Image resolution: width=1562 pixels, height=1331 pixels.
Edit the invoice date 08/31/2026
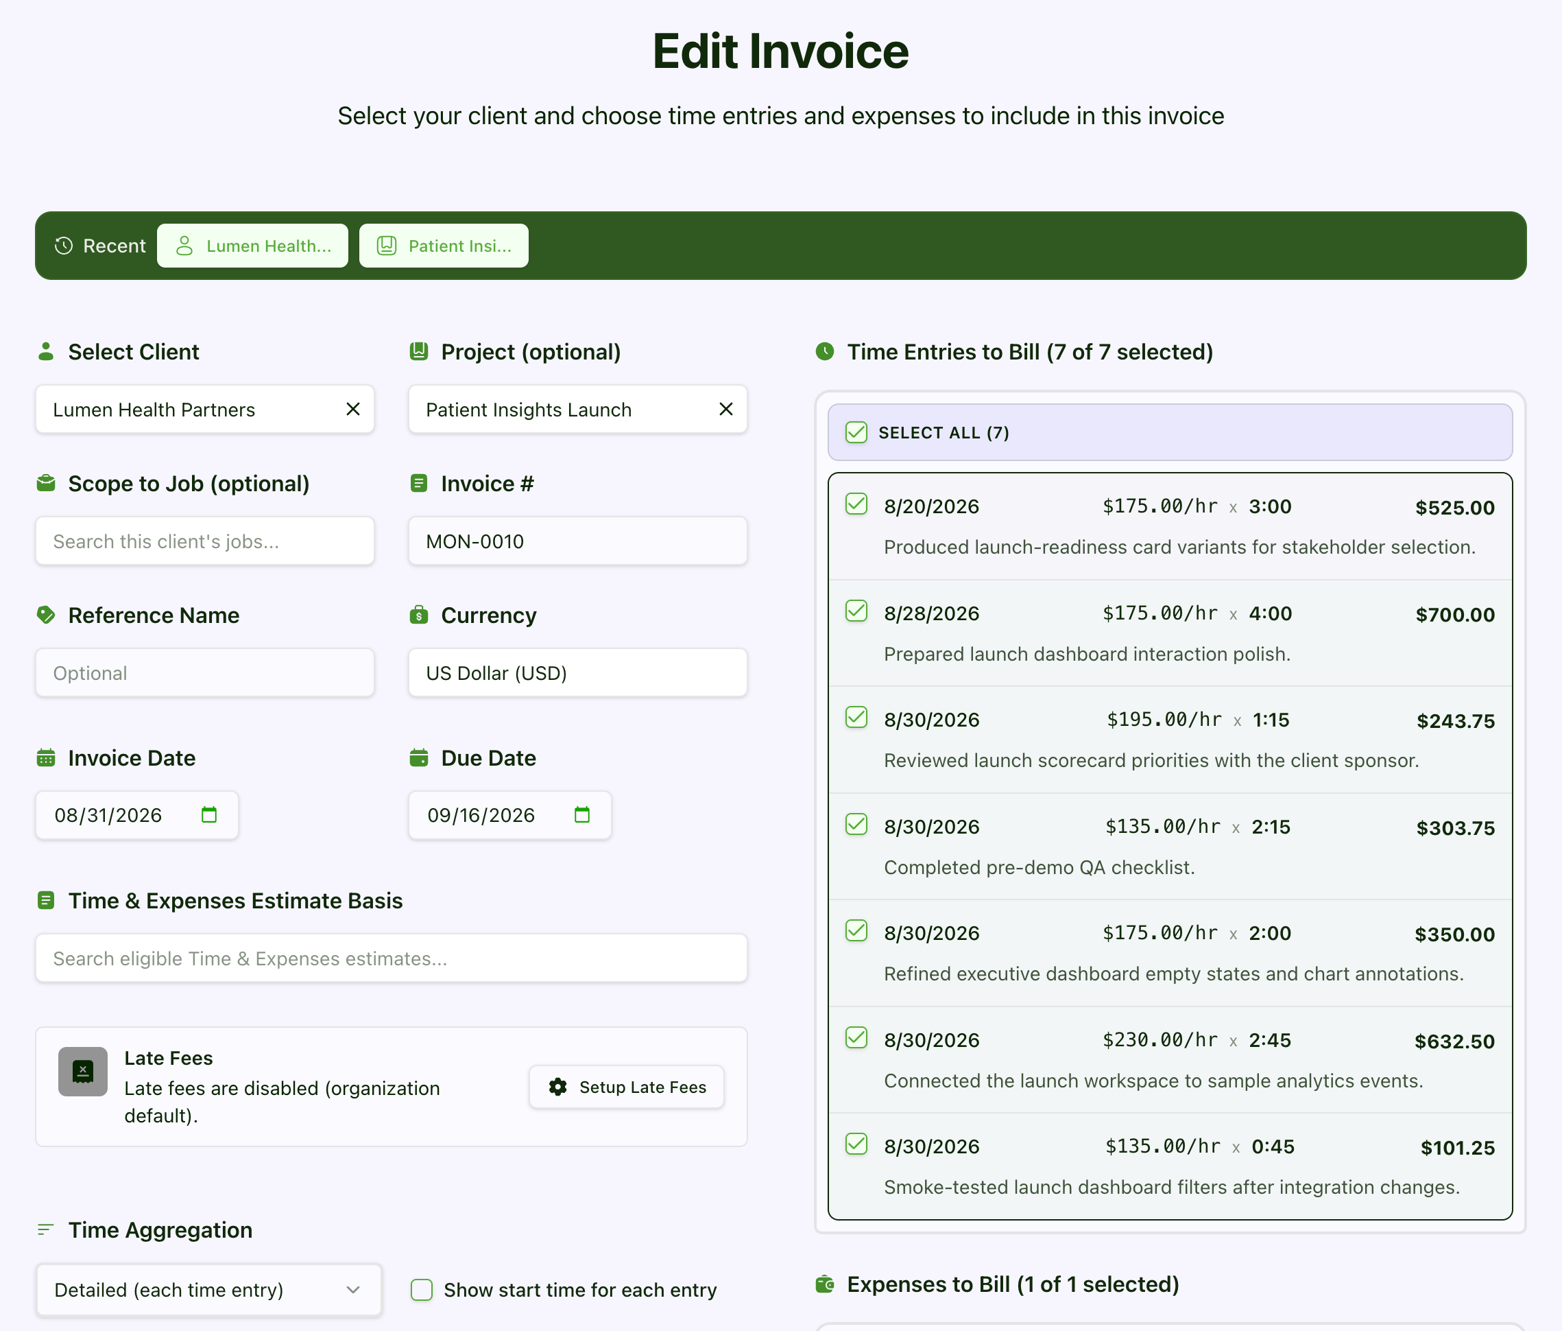(108, 815)
